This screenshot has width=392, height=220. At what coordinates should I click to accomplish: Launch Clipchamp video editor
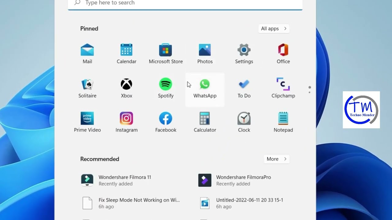click(x=283, y=88)
